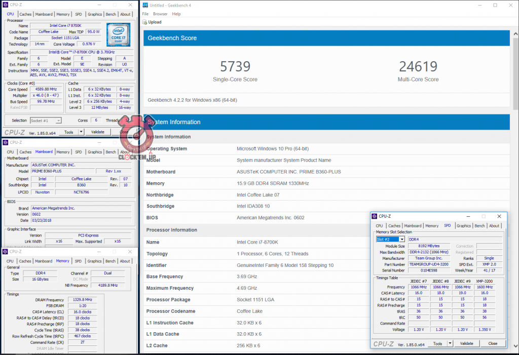Maximize the Geekbench 4 window
The image size is (519, 355).
[495, 5]
